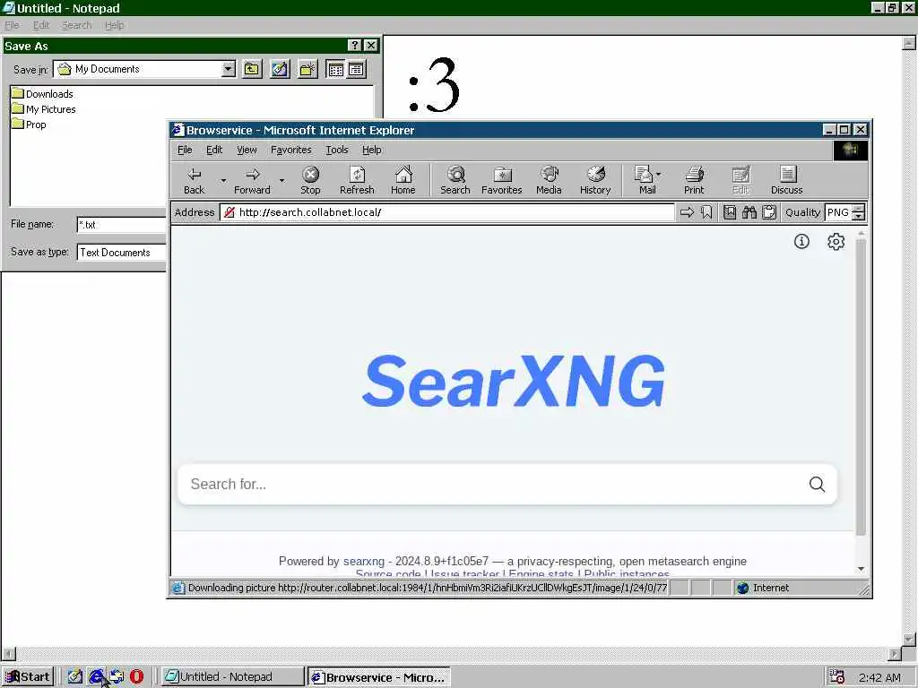Open the My Pictures folder
The image size is (918, 688).
click(44, 109)
